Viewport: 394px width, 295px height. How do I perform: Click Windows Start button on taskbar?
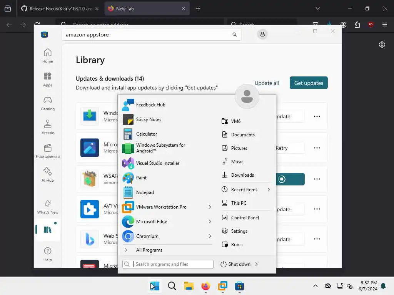[155, 286]
